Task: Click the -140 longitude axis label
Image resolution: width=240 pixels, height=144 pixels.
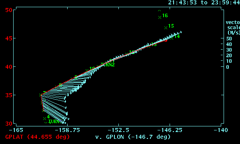Action: pos(221,130)
